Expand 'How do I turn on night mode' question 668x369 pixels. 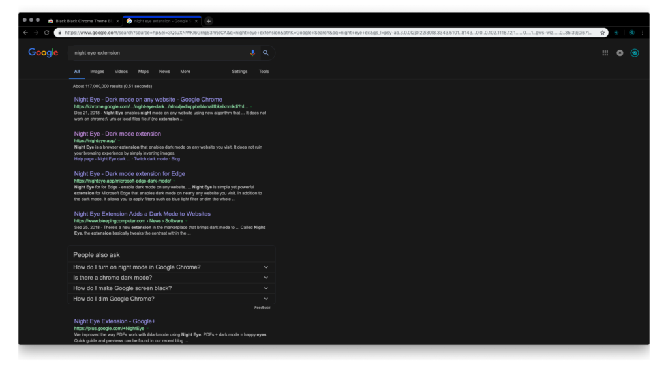click(x=172, y=267)
